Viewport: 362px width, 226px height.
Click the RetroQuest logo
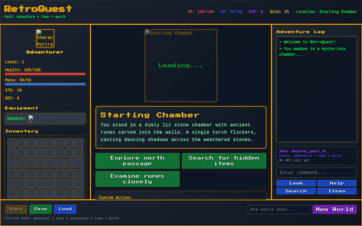38,9
